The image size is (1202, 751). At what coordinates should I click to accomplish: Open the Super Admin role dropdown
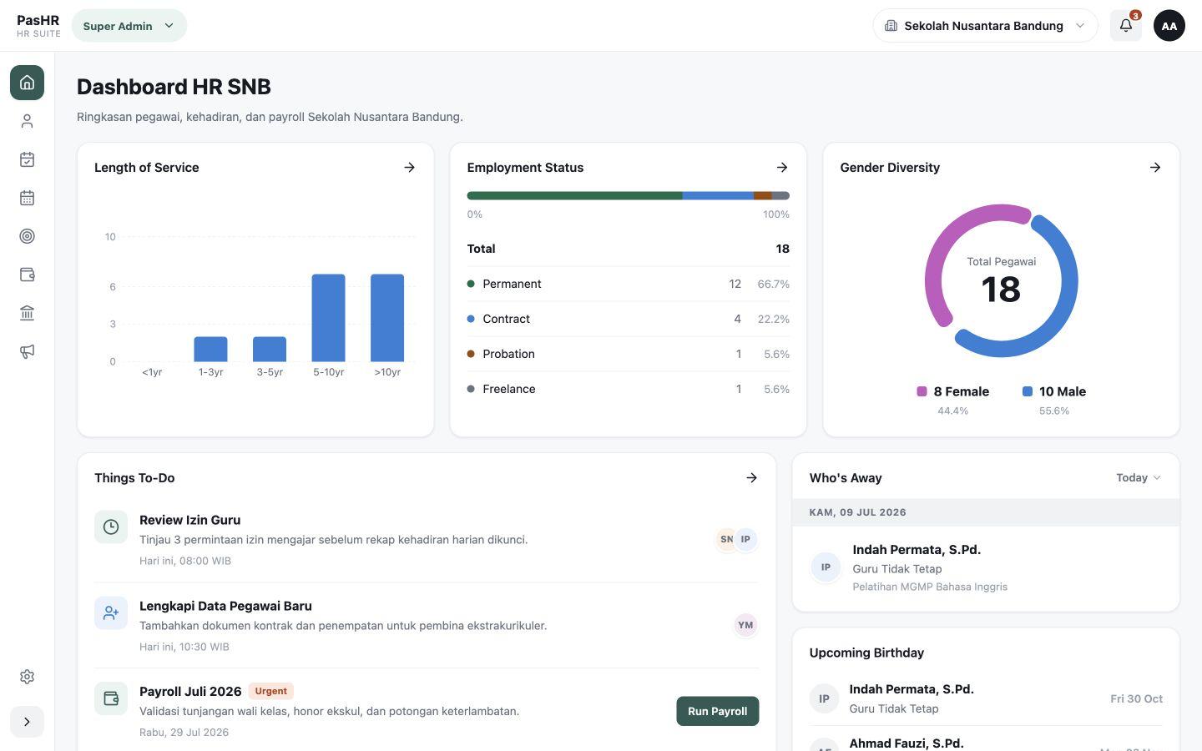pyautogui.click(x=129, y=26)
